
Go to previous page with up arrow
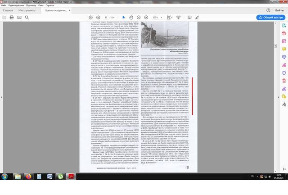[x=90, y=18]
